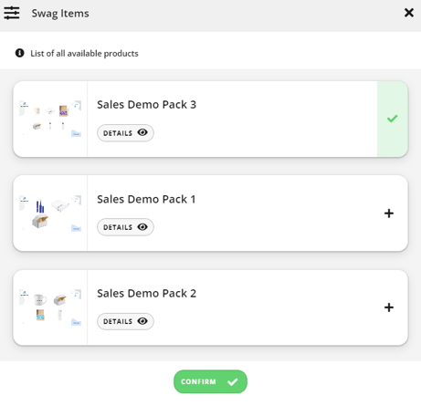View DETAILS of Sales Demo Pack 1
Screen dimensions: 421x406
[x=125, y=227]
